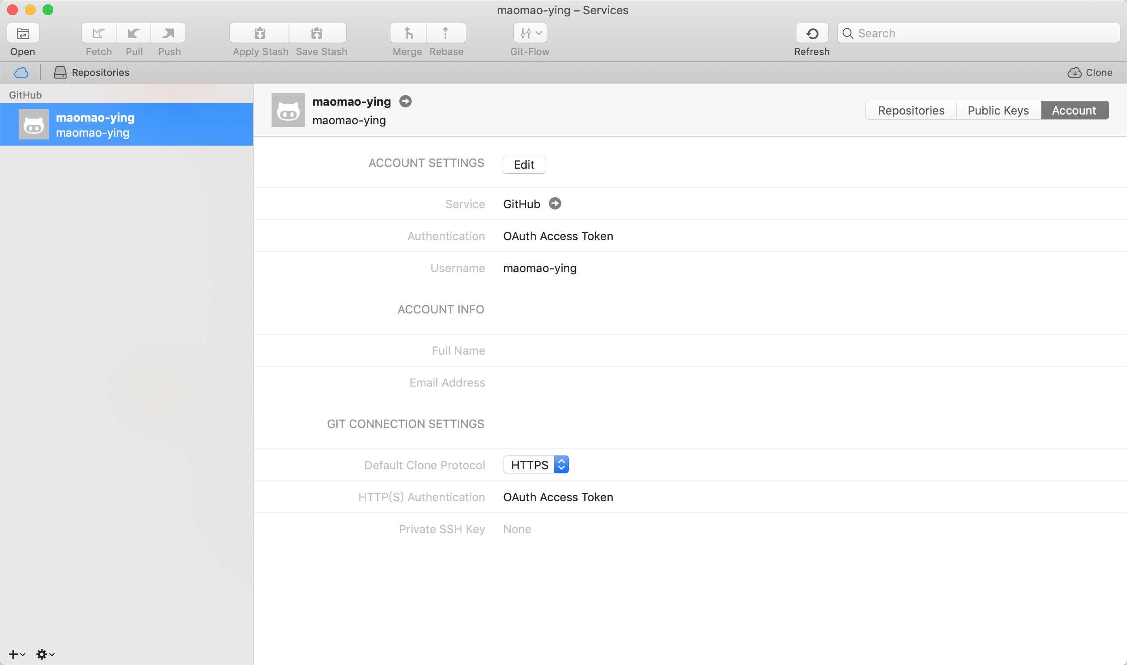The height and width of the screenshot is (665, 1127).
Task: Click the Pull toolbar icon
Action: 134,33
